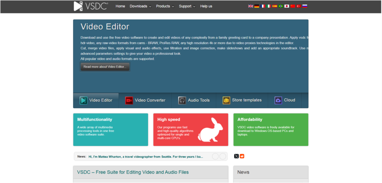This screenshot has width=382, height=183.
Task: Switch to Spanish using the Spain flag
Action: (x=275, y=6)
